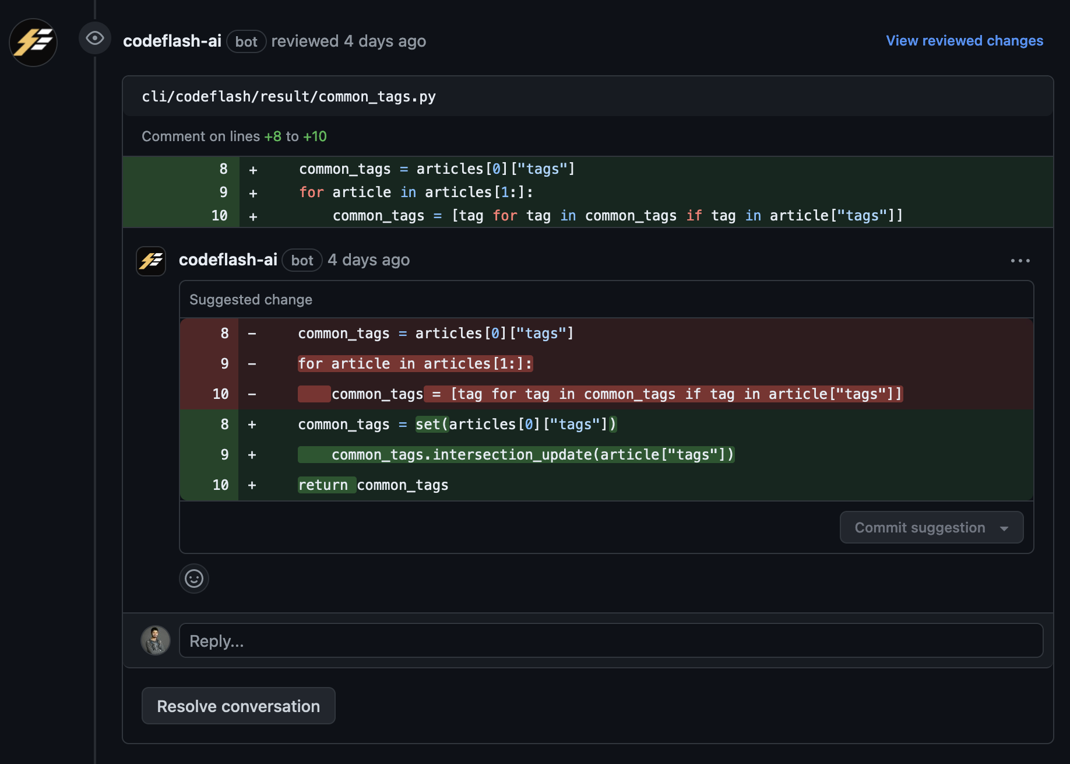This screenshot has height=764, width=1070.
Task: Click line number 10 in the original diff
Action: tap(219, 216)
